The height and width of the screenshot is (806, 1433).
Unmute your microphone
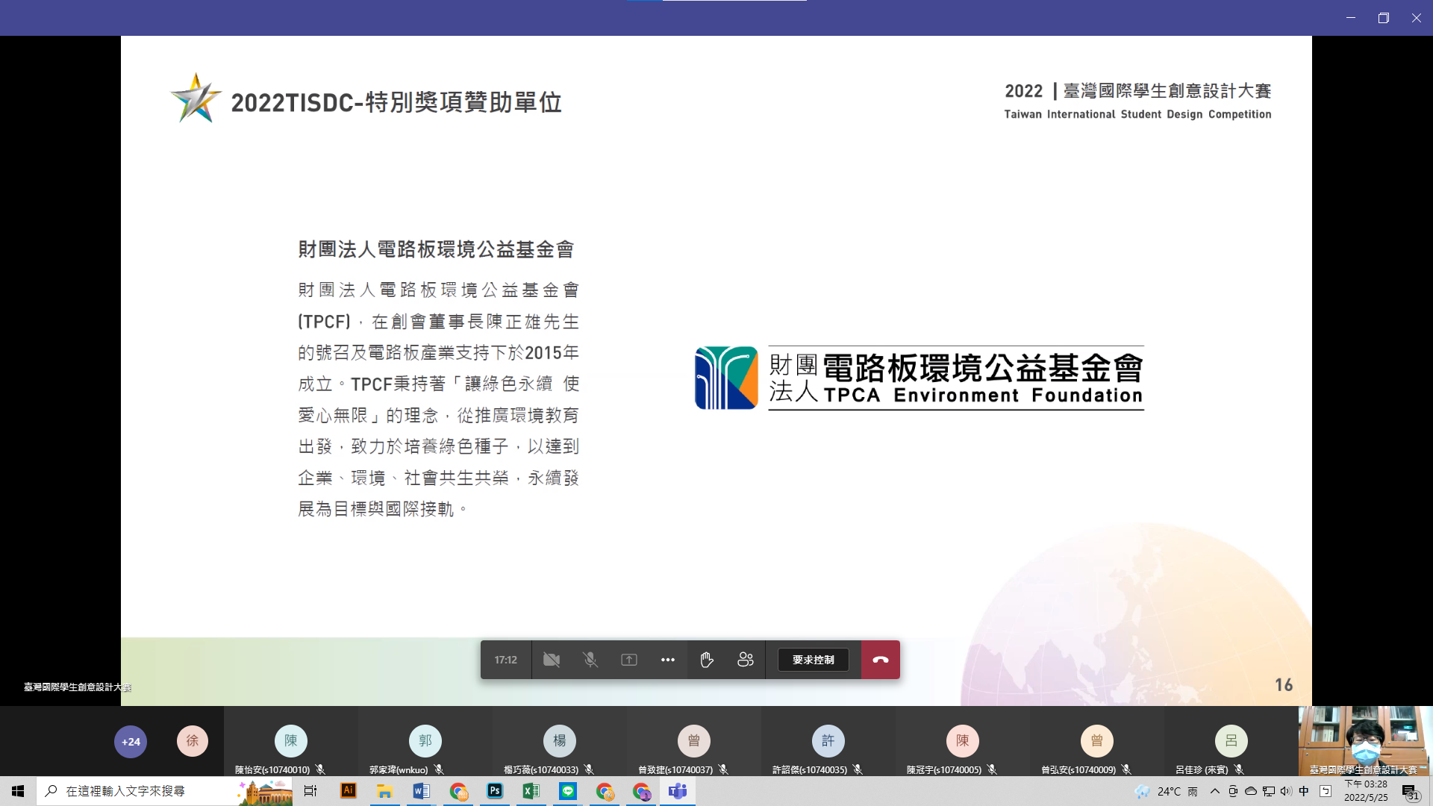point(590,660)
